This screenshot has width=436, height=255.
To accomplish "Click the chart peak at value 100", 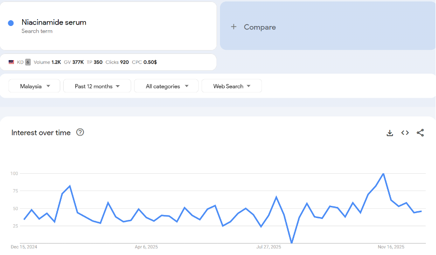I will click(x=383, y=174).
